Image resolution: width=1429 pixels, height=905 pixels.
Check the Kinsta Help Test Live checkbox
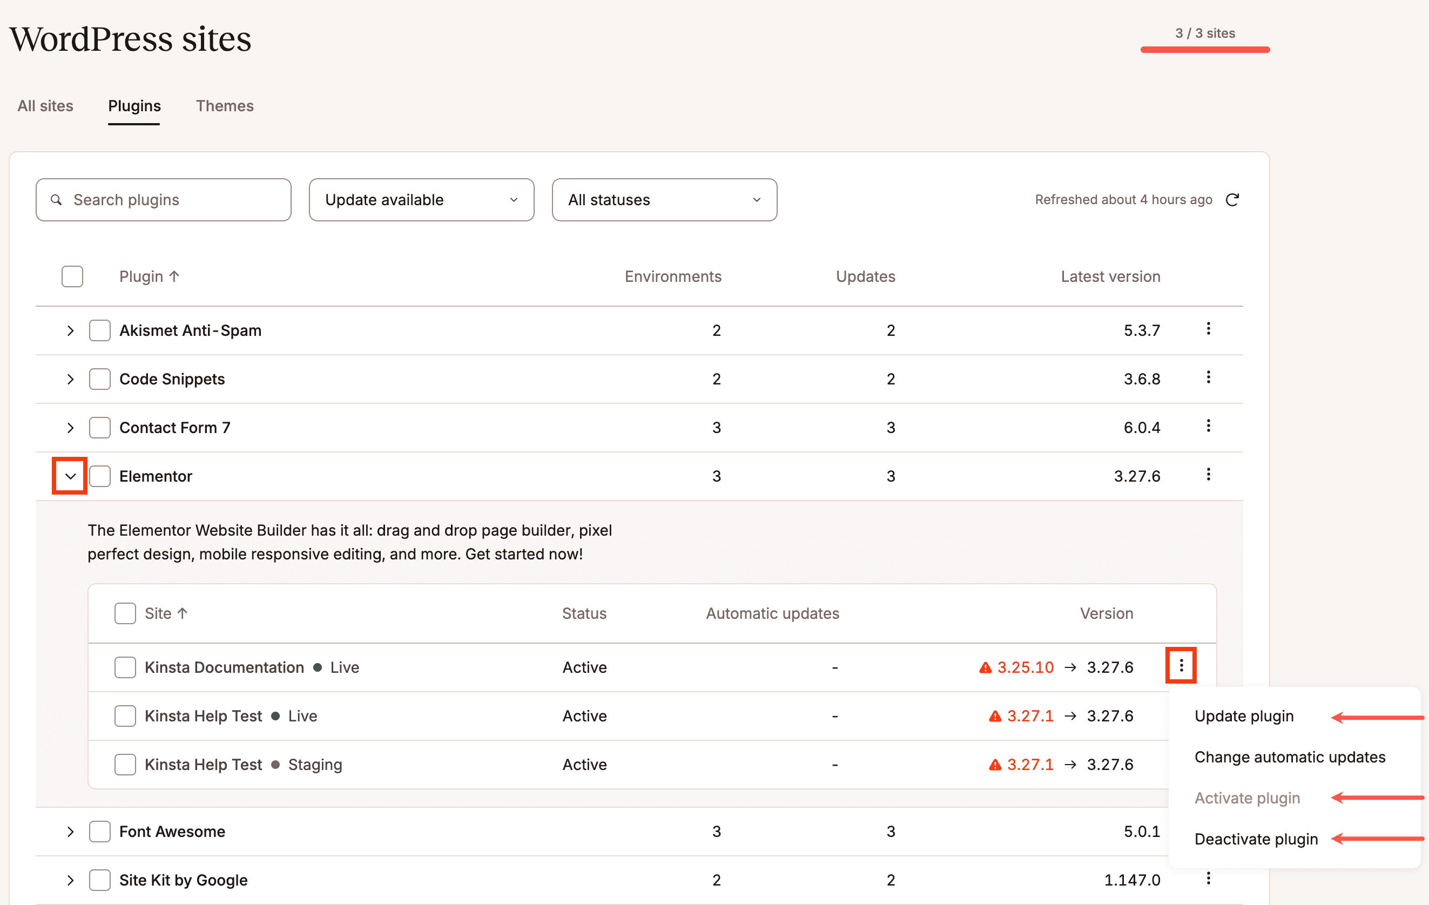tap(125, 717)
